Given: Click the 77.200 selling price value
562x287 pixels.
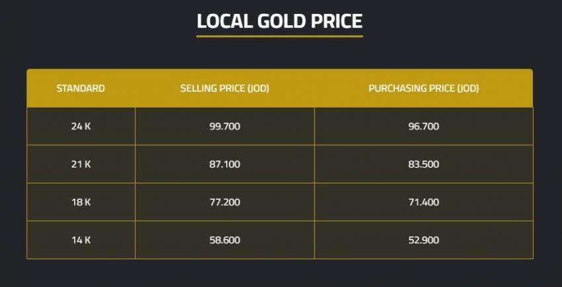Looking at the screenshot, I should pos(225,202).
